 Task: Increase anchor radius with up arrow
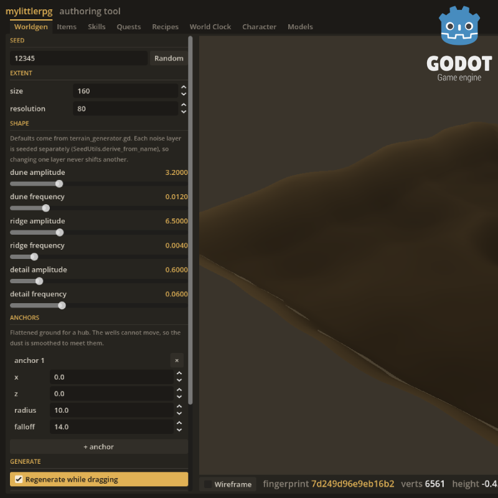tap(179, 406)
